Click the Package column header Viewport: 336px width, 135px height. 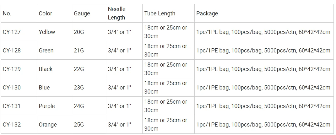(264, 13)
